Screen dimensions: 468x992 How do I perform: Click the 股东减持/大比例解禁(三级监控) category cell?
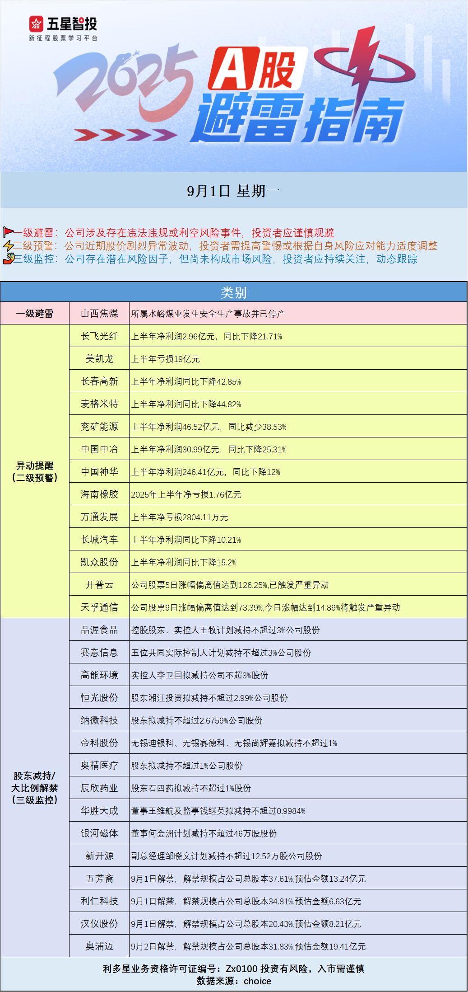(35, 788)
